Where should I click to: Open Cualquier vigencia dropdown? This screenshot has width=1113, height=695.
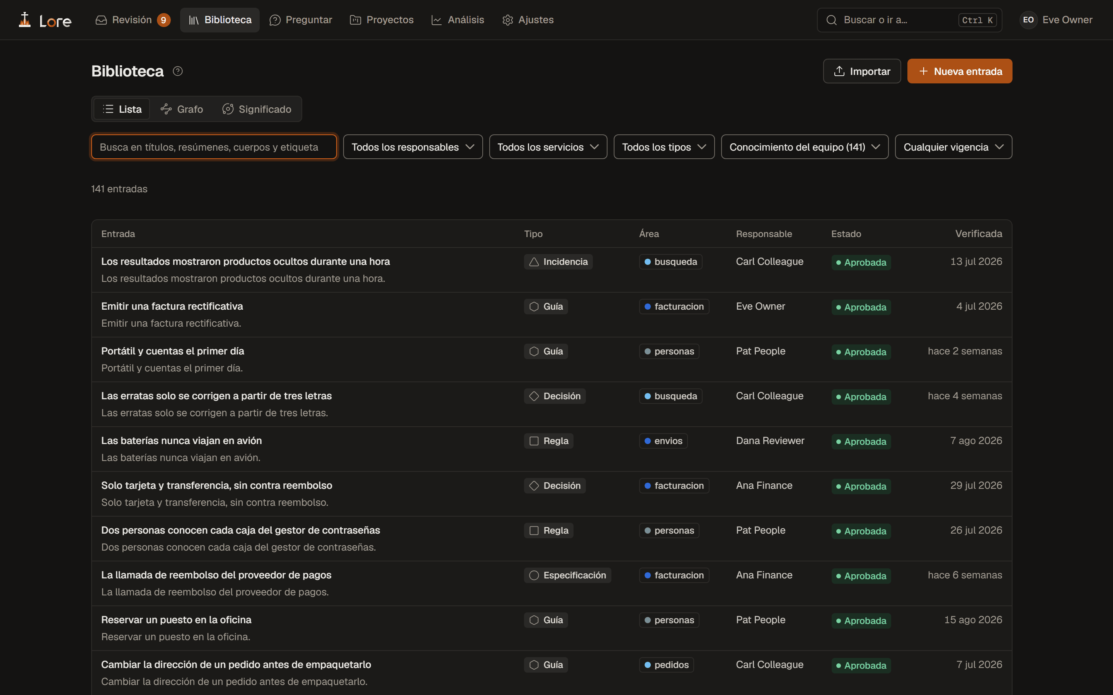point(953,147)
